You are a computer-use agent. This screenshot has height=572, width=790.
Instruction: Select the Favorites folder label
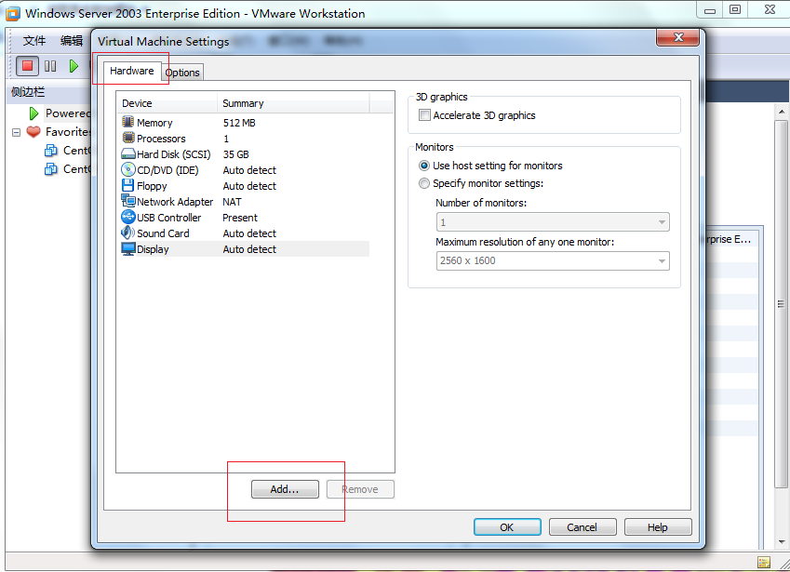pyautogui.click(x=68, y=132)
